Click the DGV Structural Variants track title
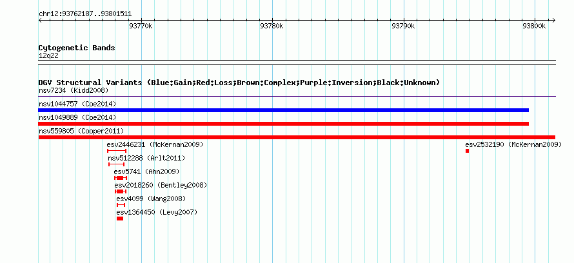This screenshot has width=574, height=263. 239,83
